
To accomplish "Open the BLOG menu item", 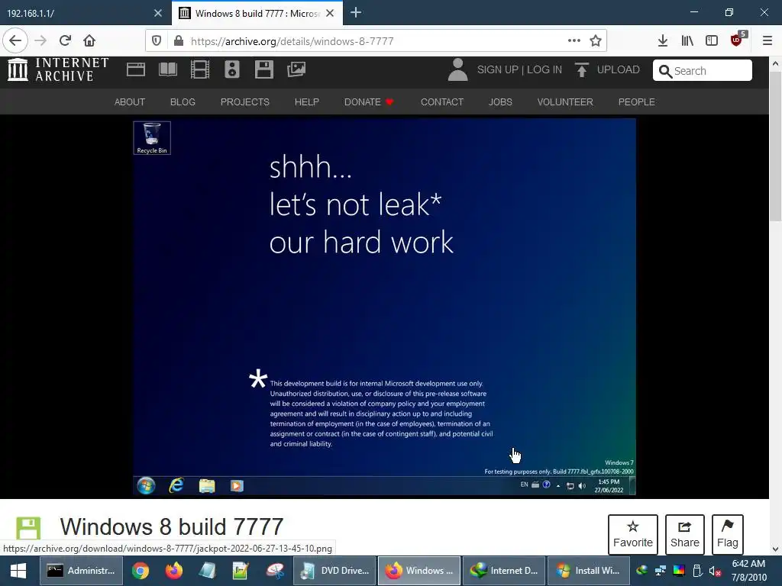I will pos(183,101).
